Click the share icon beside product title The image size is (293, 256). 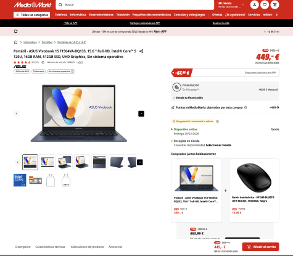(x=141, y=51)
